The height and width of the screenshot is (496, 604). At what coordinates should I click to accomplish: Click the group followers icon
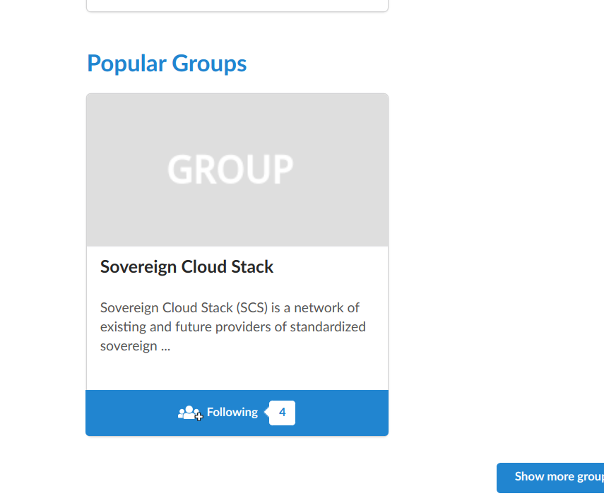pyautogui.click(x=190, y=413)
